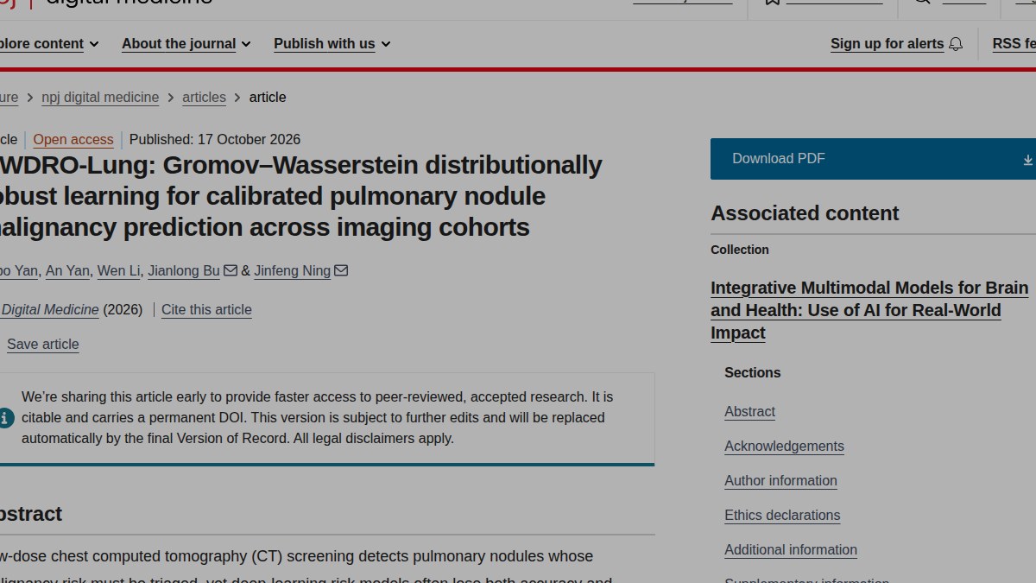Click the bell icon beside Sign up for alerts
The image size is (1036, 583).
tap(956, 44)
